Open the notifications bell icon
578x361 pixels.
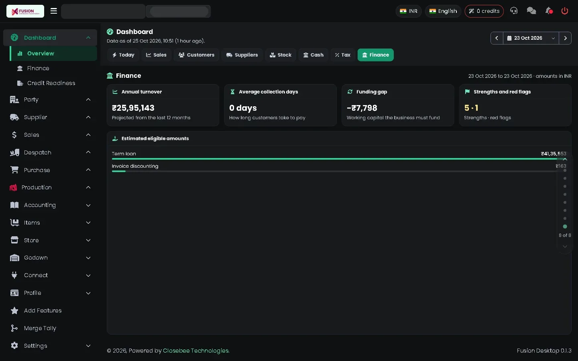549,11
